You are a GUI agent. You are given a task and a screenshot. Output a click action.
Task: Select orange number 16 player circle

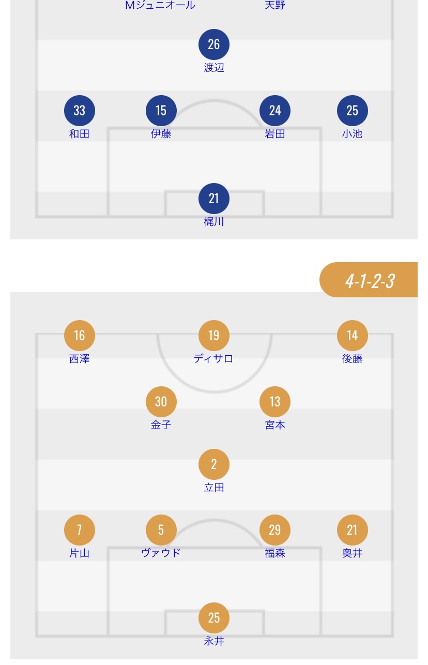(x=79, y=336)
